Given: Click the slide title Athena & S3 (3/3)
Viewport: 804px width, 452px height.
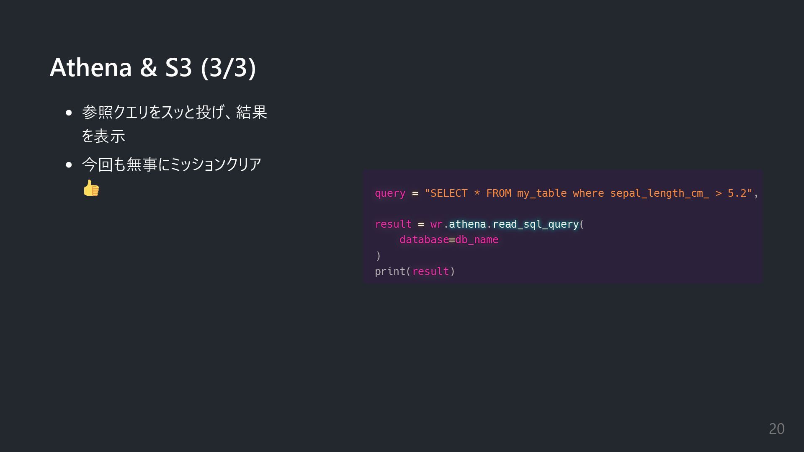Looking at the screenshot, I should (153, 67).
